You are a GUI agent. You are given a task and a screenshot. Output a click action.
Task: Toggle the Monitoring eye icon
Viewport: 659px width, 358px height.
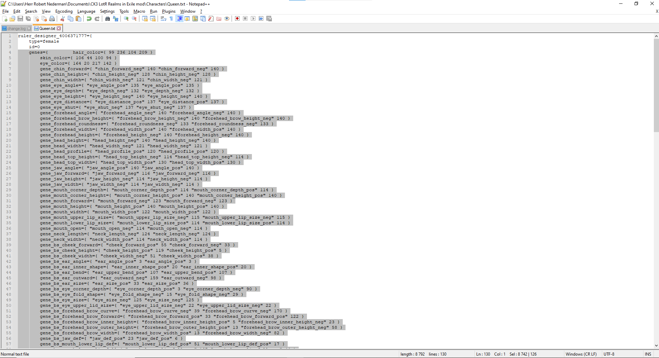pos(227,19)
